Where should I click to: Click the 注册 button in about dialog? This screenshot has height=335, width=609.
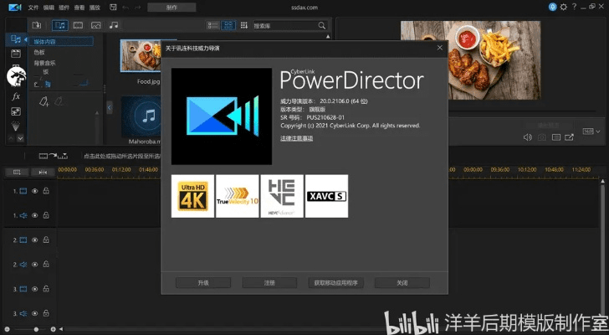[x=269, y=282]
